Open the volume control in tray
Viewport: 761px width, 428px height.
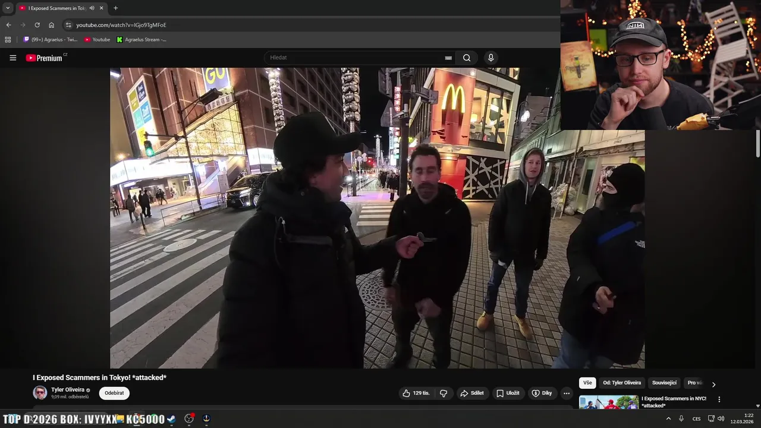(x=721, y=418)
